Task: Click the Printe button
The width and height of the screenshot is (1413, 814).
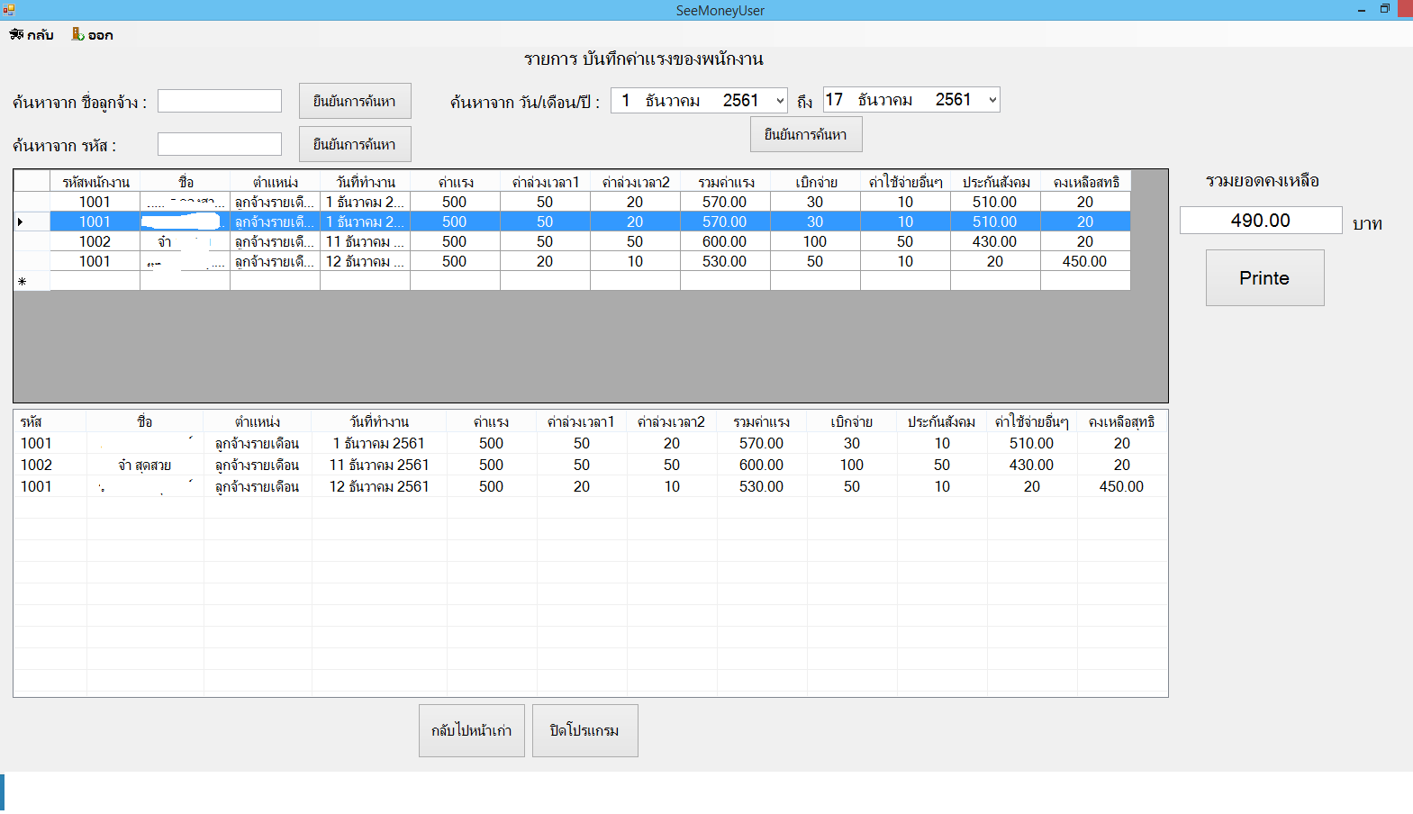Action: click(1264, 278)
